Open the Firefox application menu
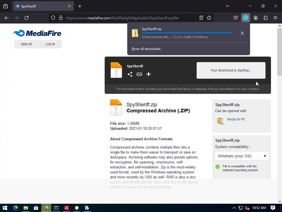This screenshot has height=212, width=282. pyautogui.click(x=275, y=18)
